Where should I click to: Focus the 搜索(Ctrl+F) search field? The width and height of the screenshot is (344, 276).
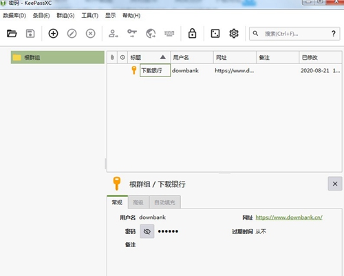point(294,34)
